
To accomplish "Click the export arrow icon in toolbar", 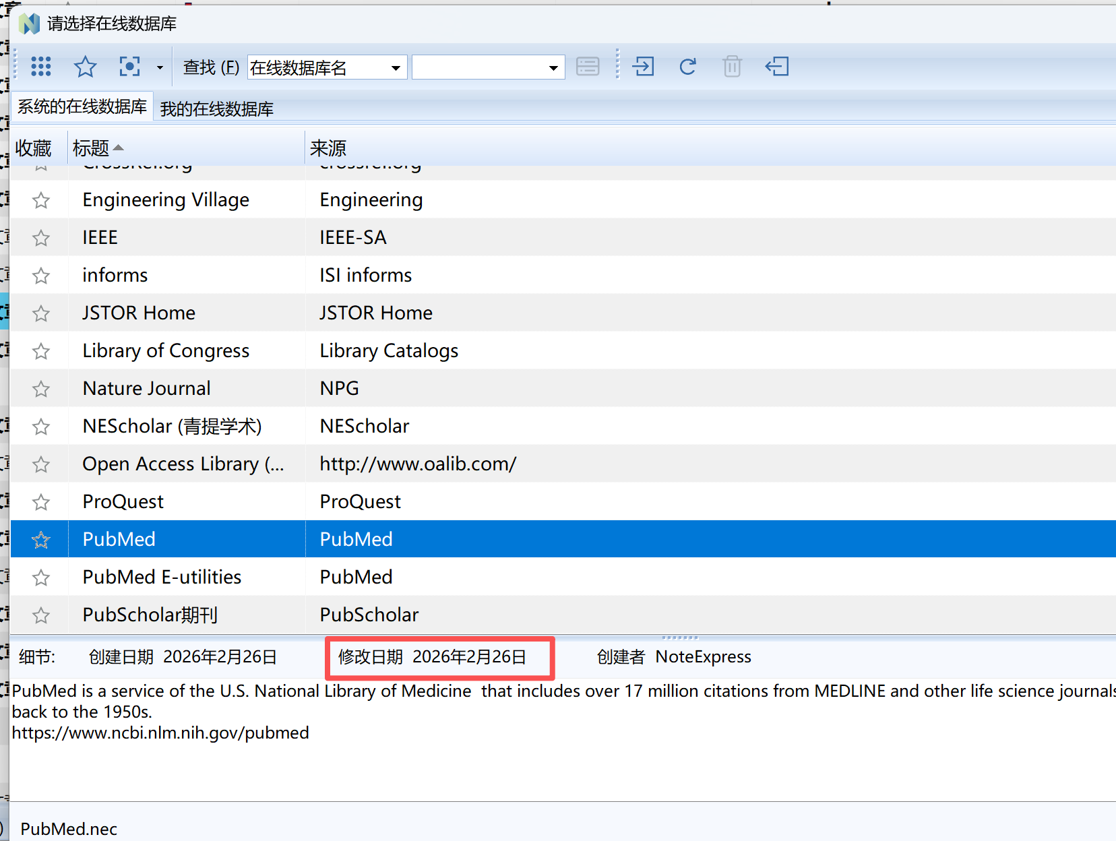I will 777,66.
